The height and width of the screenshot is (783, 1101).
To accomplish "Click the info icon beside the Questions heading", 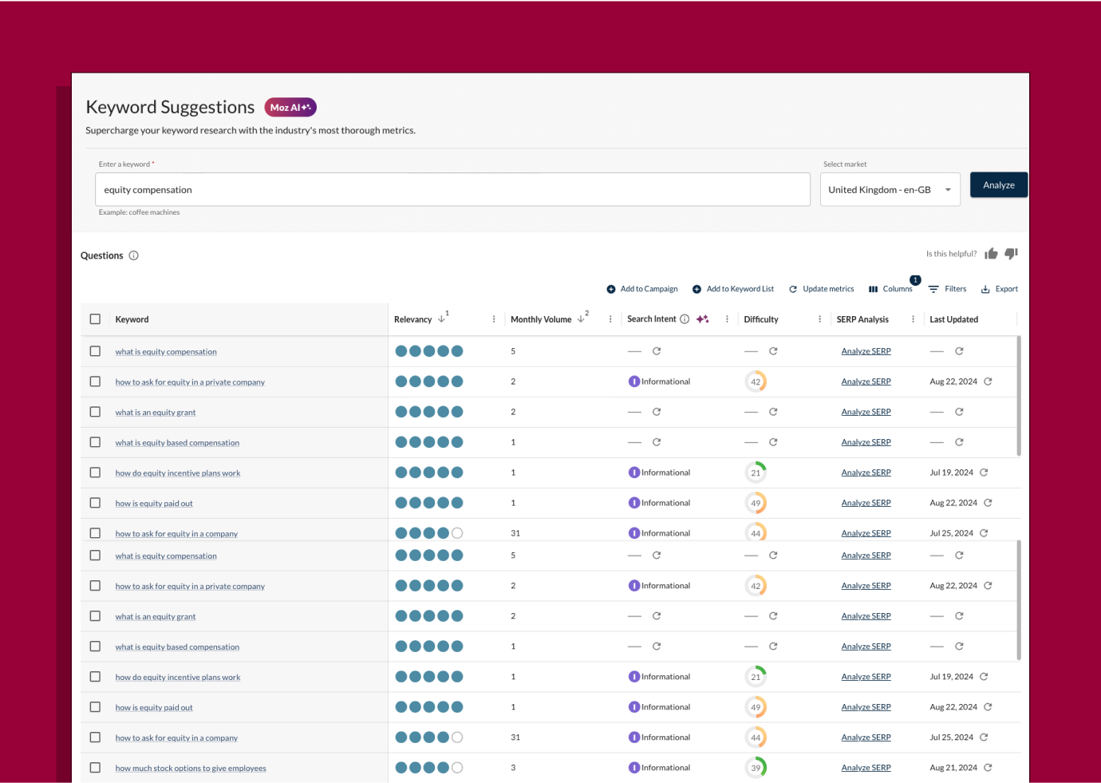I will [133, 255].
